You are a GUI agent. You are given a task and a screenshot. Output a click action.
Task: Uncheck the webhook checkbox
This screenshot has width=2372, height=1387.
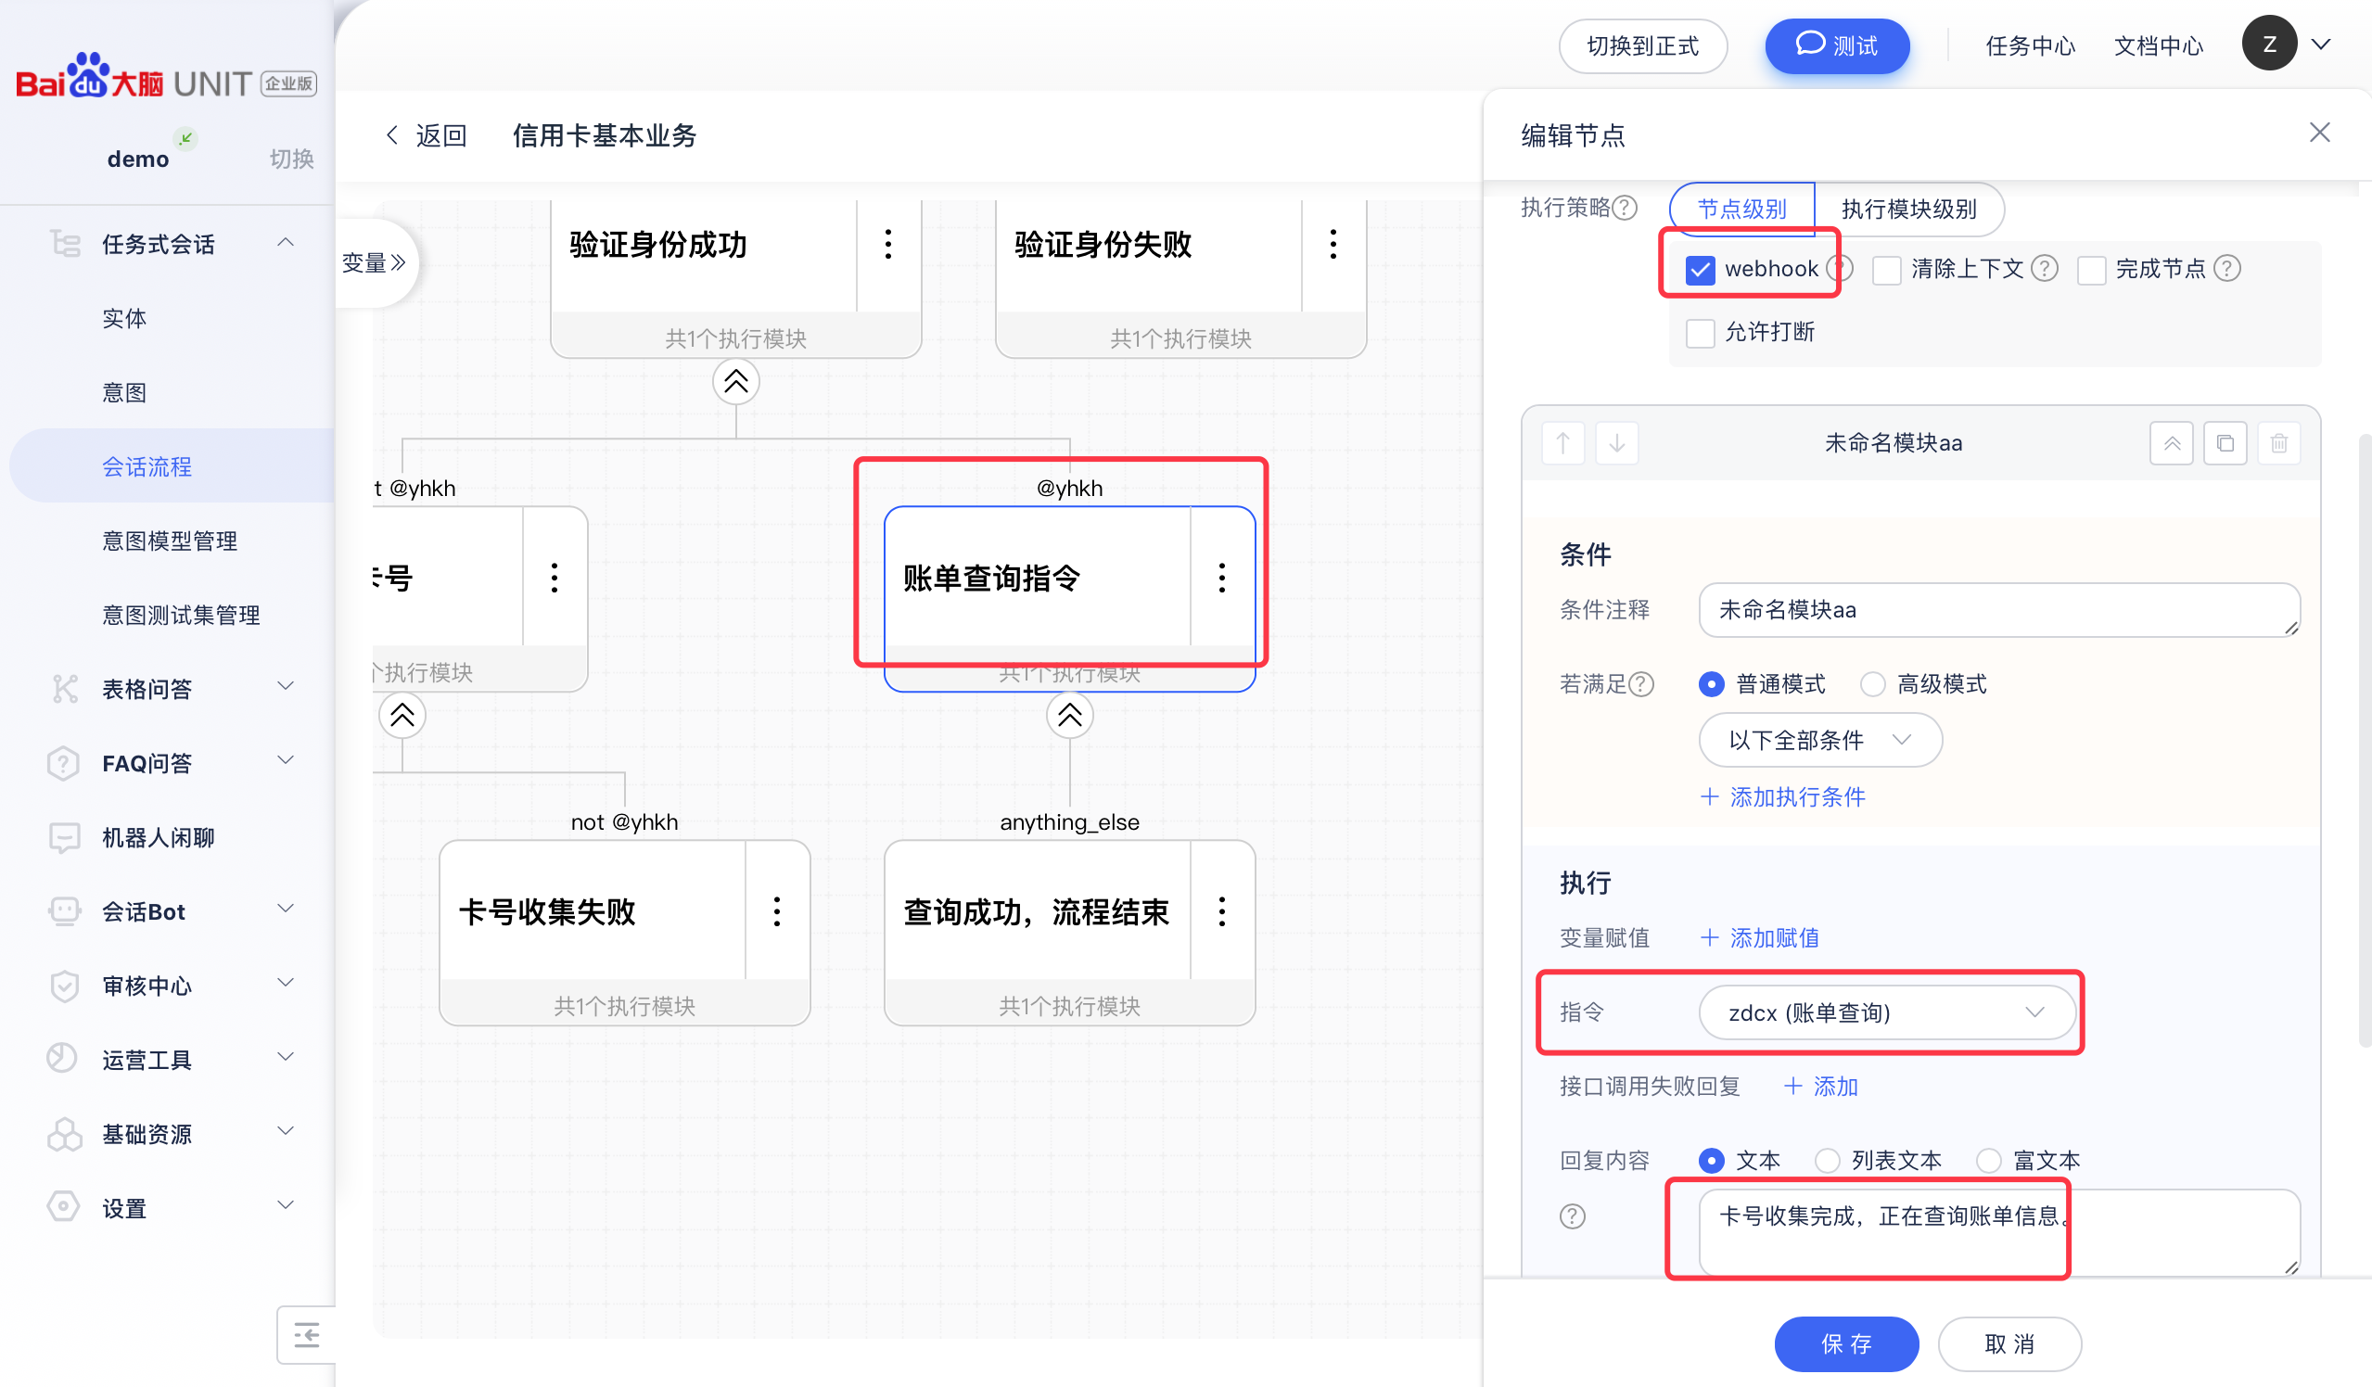pyautogui.click(x=1700, y=270)
